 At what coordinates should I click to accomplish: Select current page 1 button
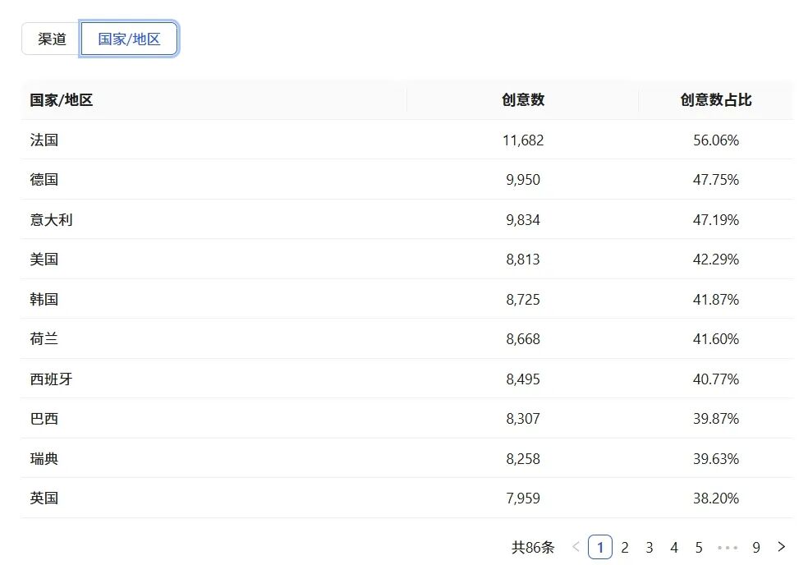[599, 548]
